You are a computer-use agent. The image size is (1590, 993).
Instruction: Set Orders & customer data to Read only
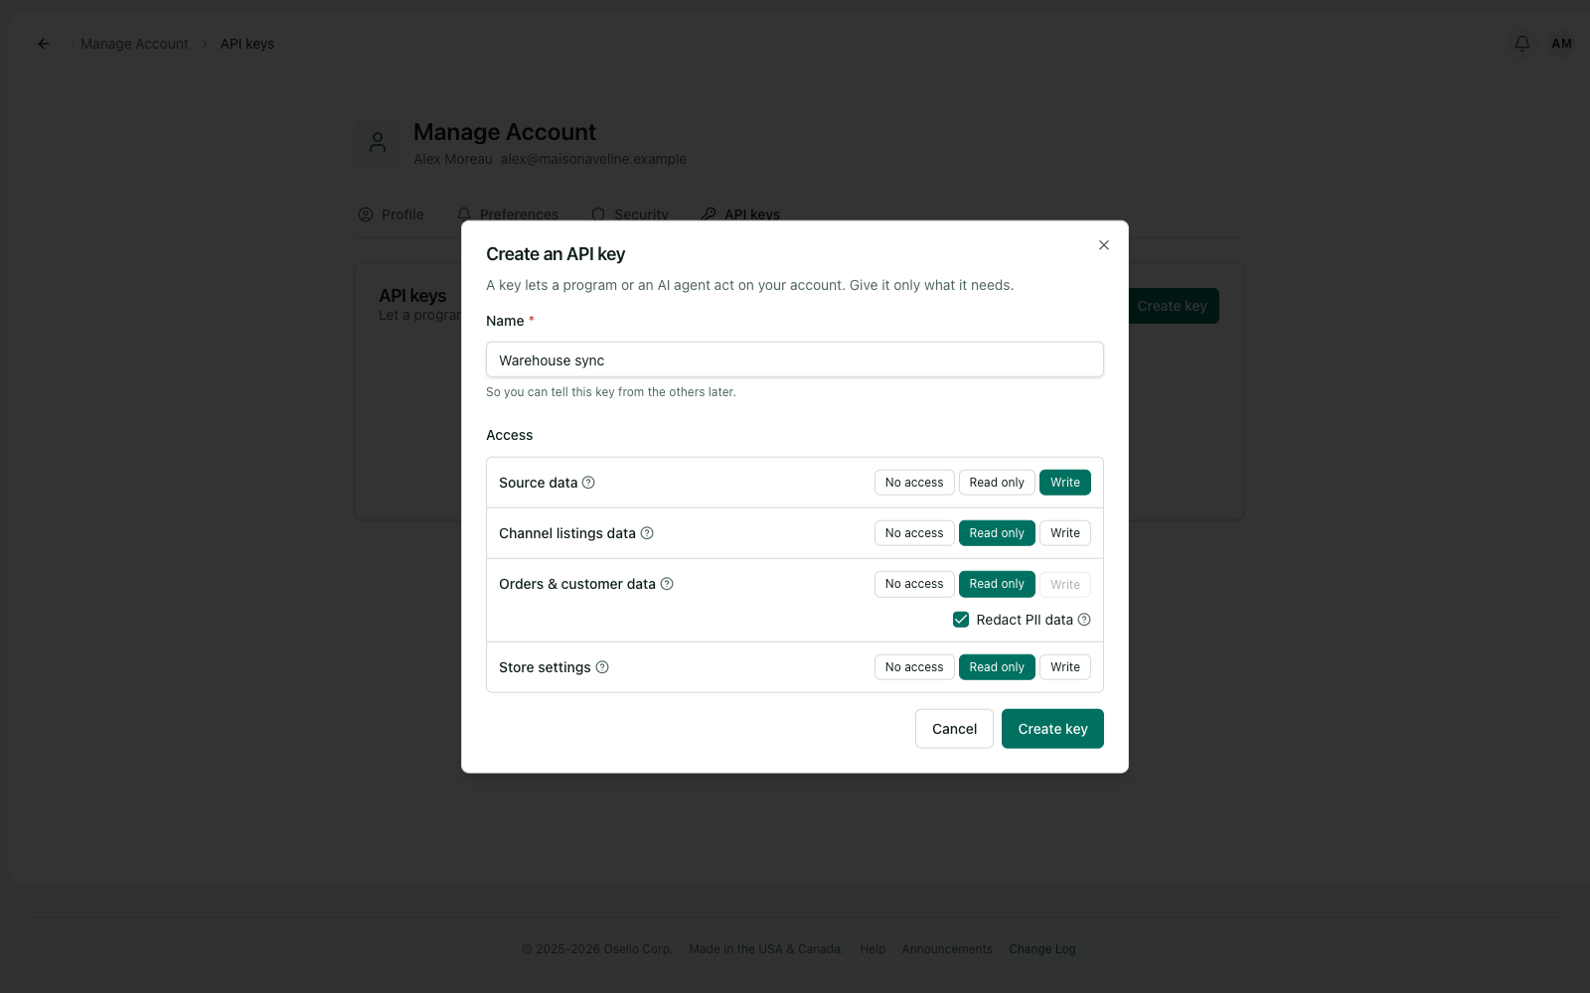[x=997, y=584]
